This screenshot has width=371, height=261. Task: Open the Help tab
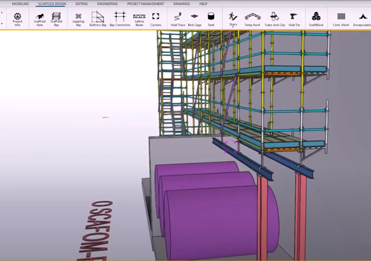tap(203, 4)
